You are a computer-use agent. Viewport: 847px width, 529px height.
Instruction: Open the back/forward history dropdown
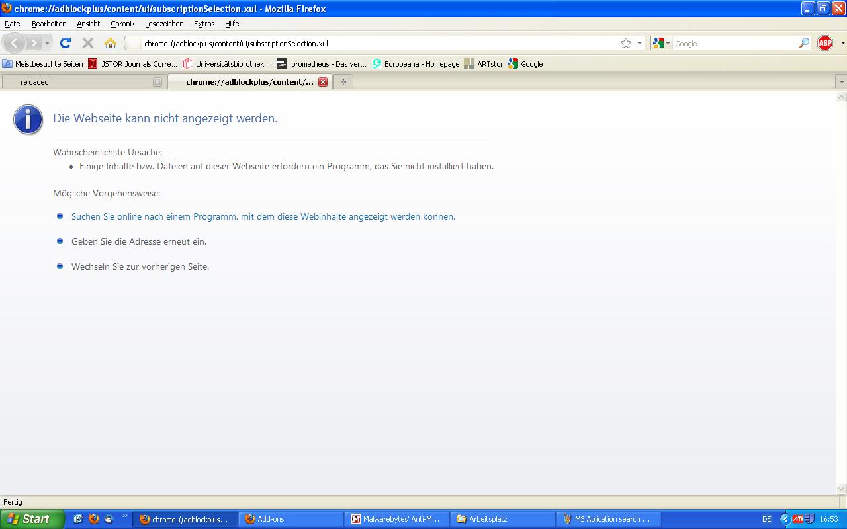pos(47,43)
